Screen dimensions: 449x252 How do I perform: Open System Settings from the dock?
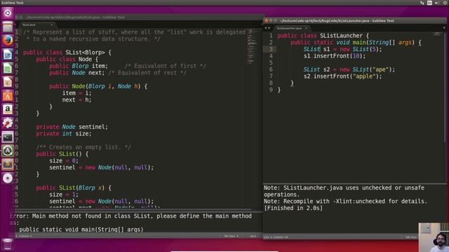(x=8, y=123)
